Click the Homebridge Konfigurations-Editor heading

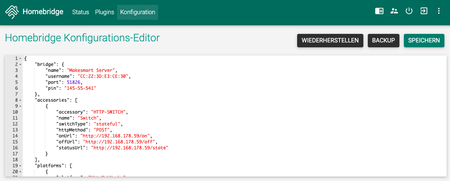pyautogui.click(x=82, y=38)
